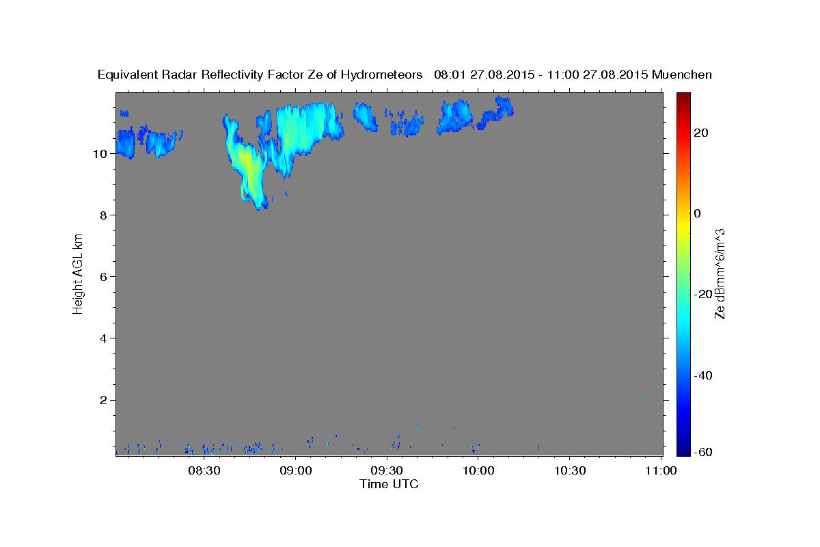Click the date range text '08:01 27.08.2015 - 11:00 27.08.2015'

click(x=541, y=75)
